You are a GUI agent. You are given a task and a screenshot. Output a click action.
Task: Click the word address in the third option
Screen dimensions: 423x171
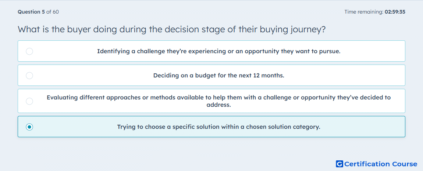click(219, 105)
